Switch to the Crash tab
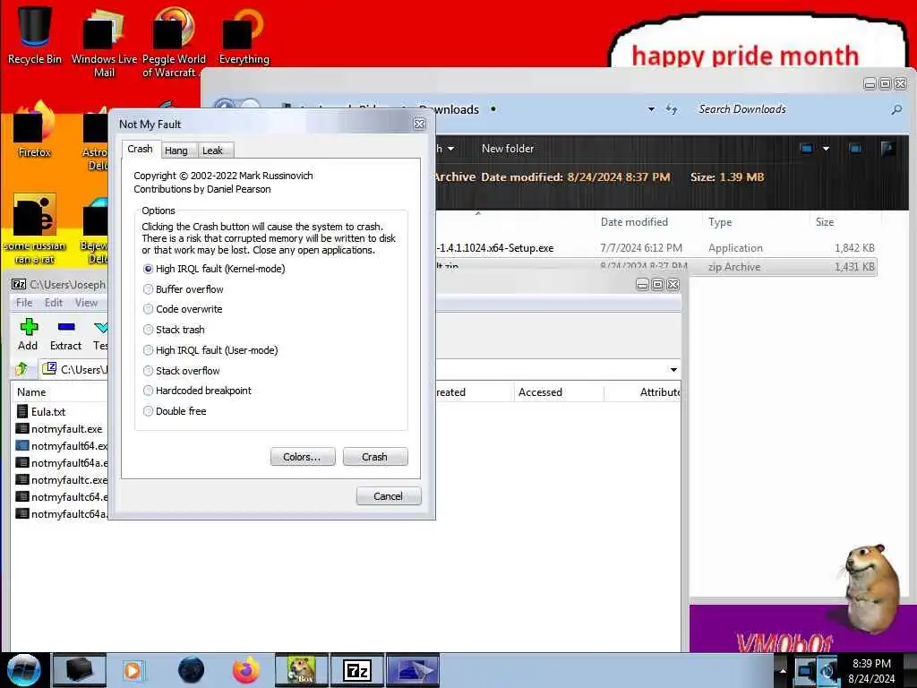 (140, 150)
